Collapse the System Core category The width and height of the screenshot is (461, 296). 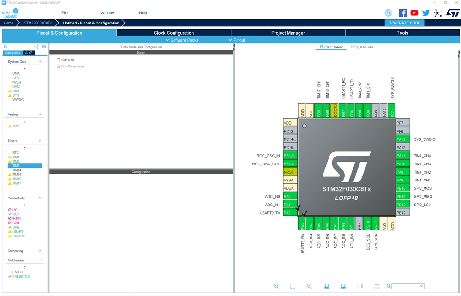pos(40,61)
